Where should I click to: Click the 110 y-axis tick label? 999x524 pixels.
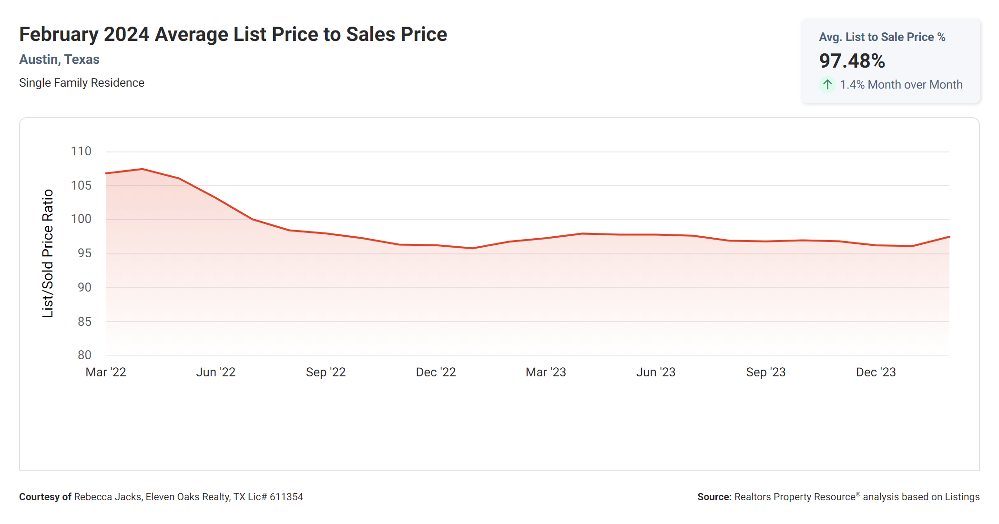tap(81, 151)
